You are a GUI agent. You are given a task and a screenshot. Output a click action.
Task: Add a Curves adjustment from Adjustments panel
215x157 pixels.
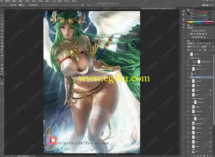[199, 31]
